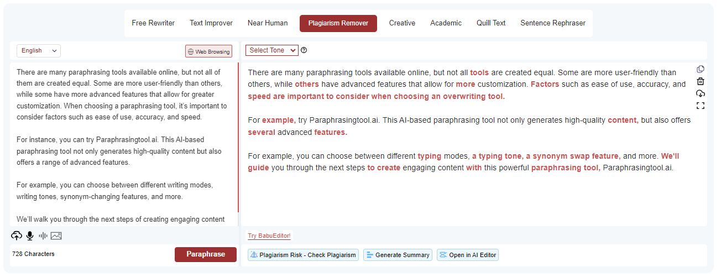Download the paraphrased result
Image resolution: width=721 pixels, height=277 pixels.
[x=701, y=93]
